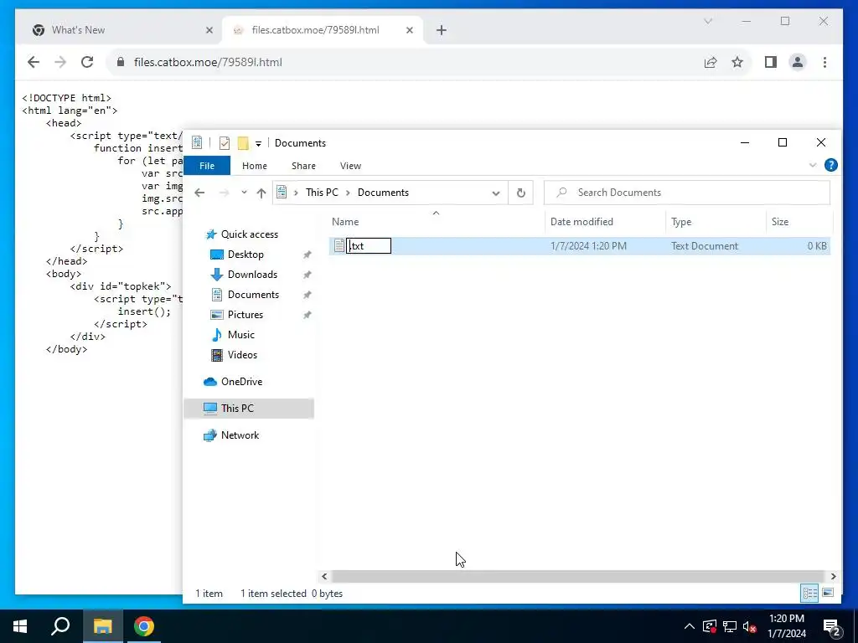Image resolution: width=858 pixels, height=643 pixels.
Task: Click the horizontal scrollbar in Explorer
Action: click(x=578, y=576)
